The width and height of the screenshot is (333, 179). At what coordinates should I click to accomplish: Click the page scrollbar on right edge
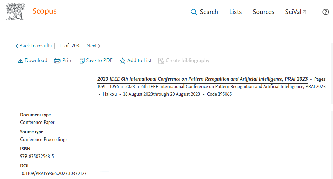(x=332, y=136)
